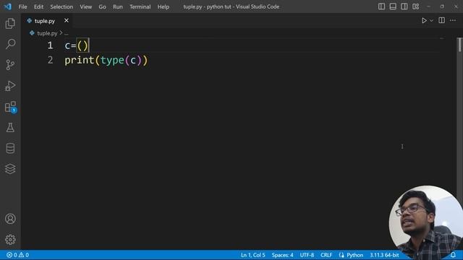The height and width of the screenshot is (260, 463).
Task: Open the Edit menu
Action: 38,6
